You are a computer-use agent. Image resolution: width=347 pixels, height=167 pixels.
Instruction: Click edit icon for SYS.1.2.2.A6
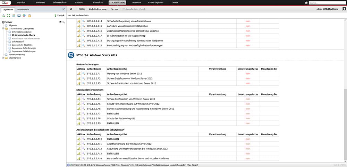(79, 109)
